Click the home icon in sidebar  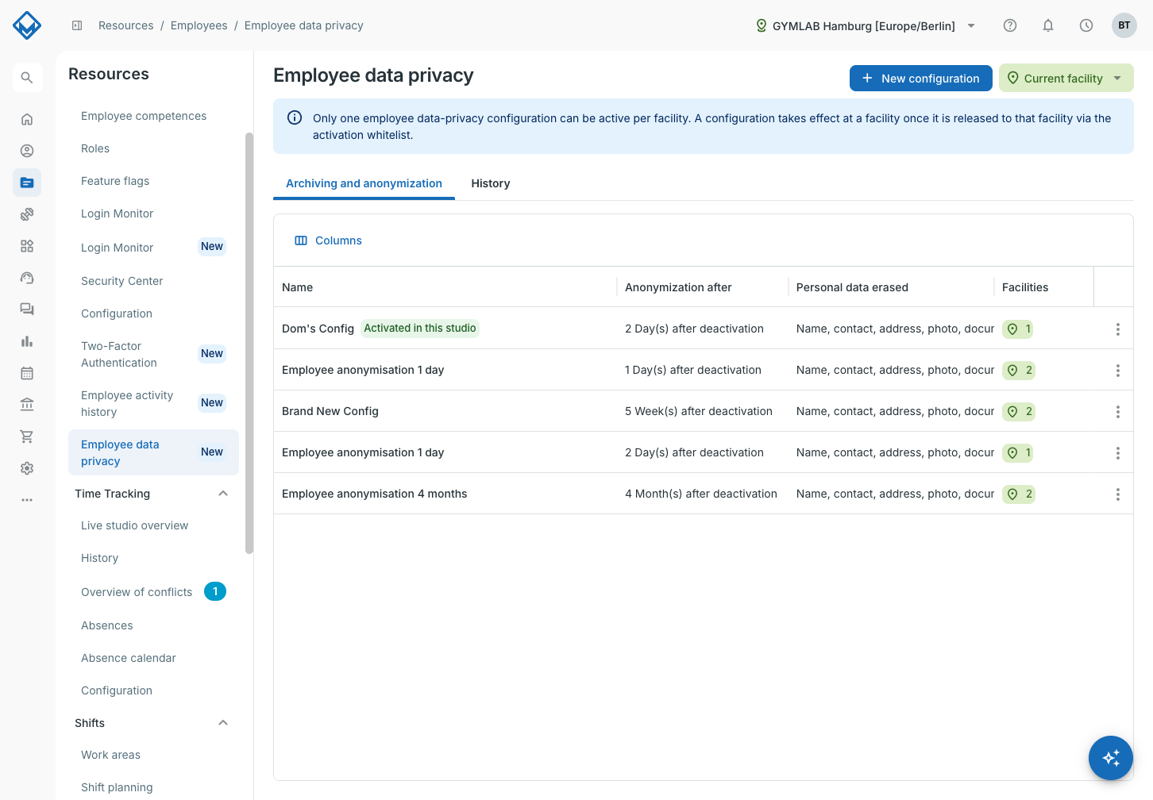(x=27, y=119)
